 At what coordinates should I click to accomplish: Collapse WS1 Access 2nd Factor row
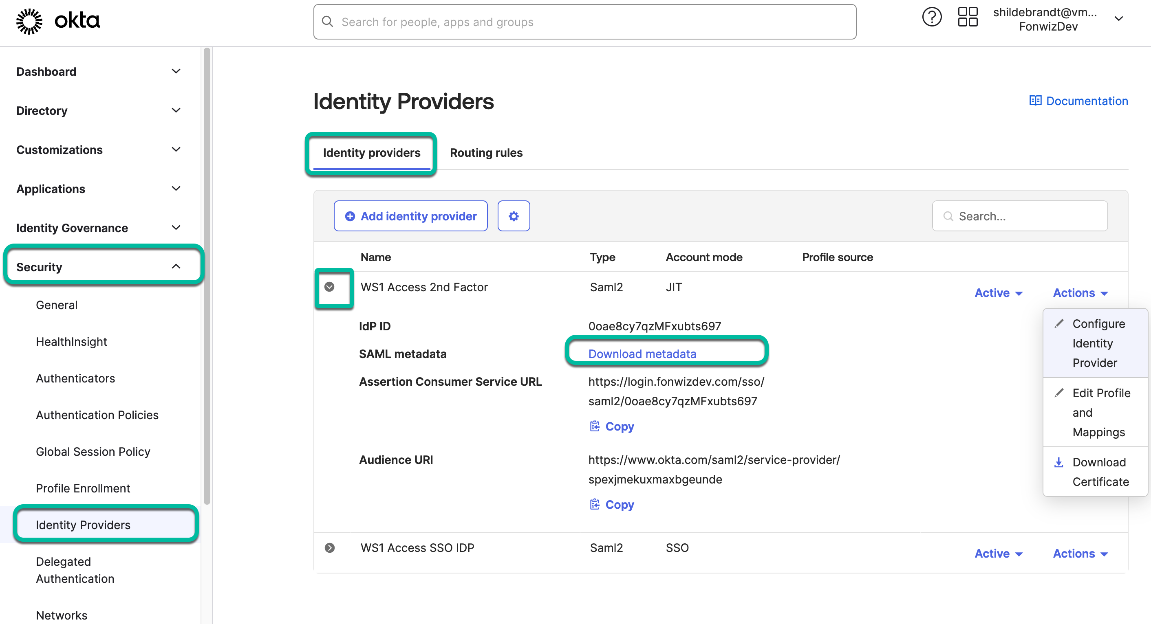pyautogui.click(x=329, y=287)
